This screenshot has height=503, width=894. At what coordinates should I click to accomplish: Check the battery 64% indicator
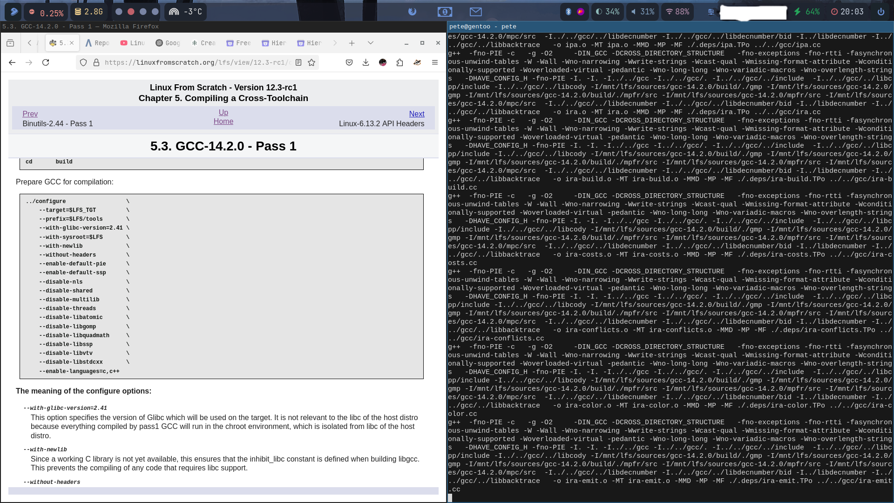pos(806,12)
